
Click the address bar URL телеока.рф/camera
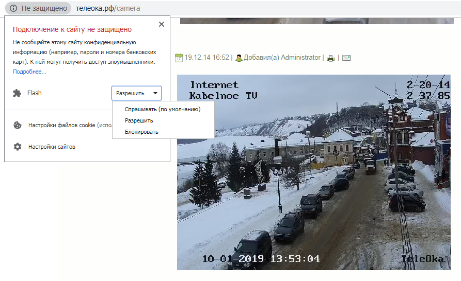tap(107, 9)
